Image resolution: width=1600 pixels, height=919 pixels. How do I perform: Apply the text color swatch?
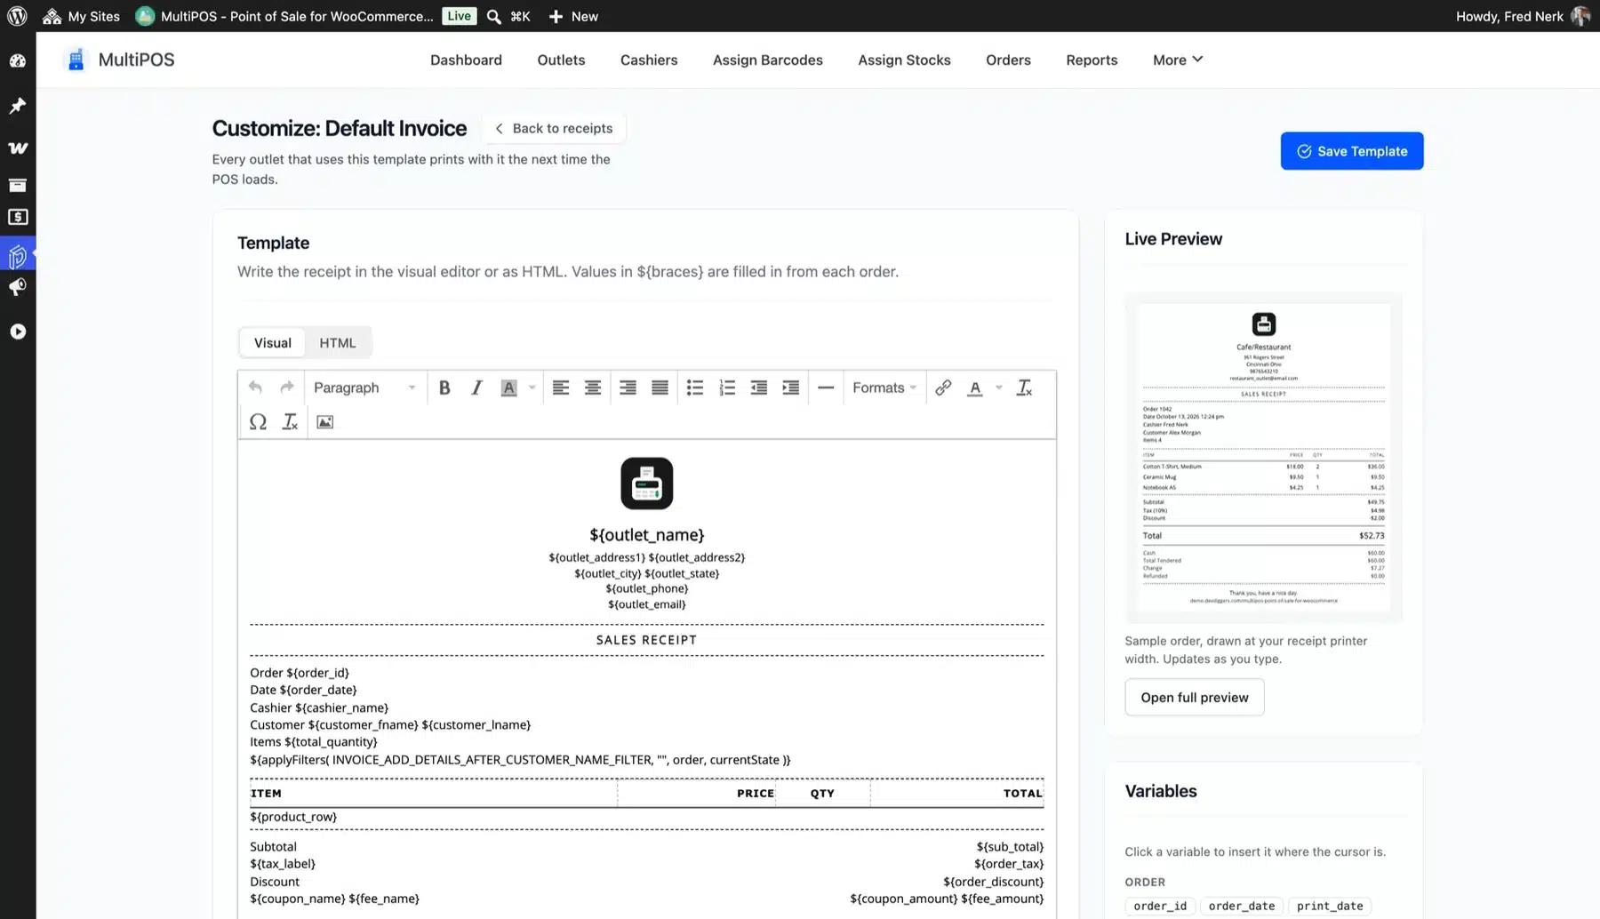pyautogui.click(x=975, y=388)
